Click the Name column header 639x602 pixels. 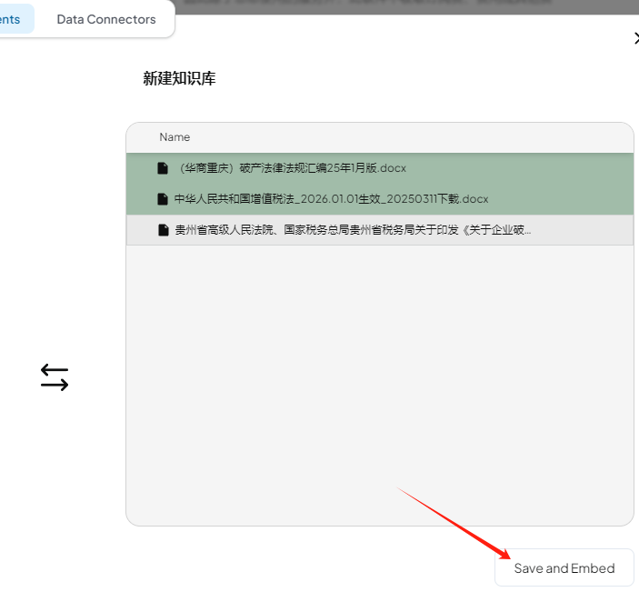click(x=175, y=137)
